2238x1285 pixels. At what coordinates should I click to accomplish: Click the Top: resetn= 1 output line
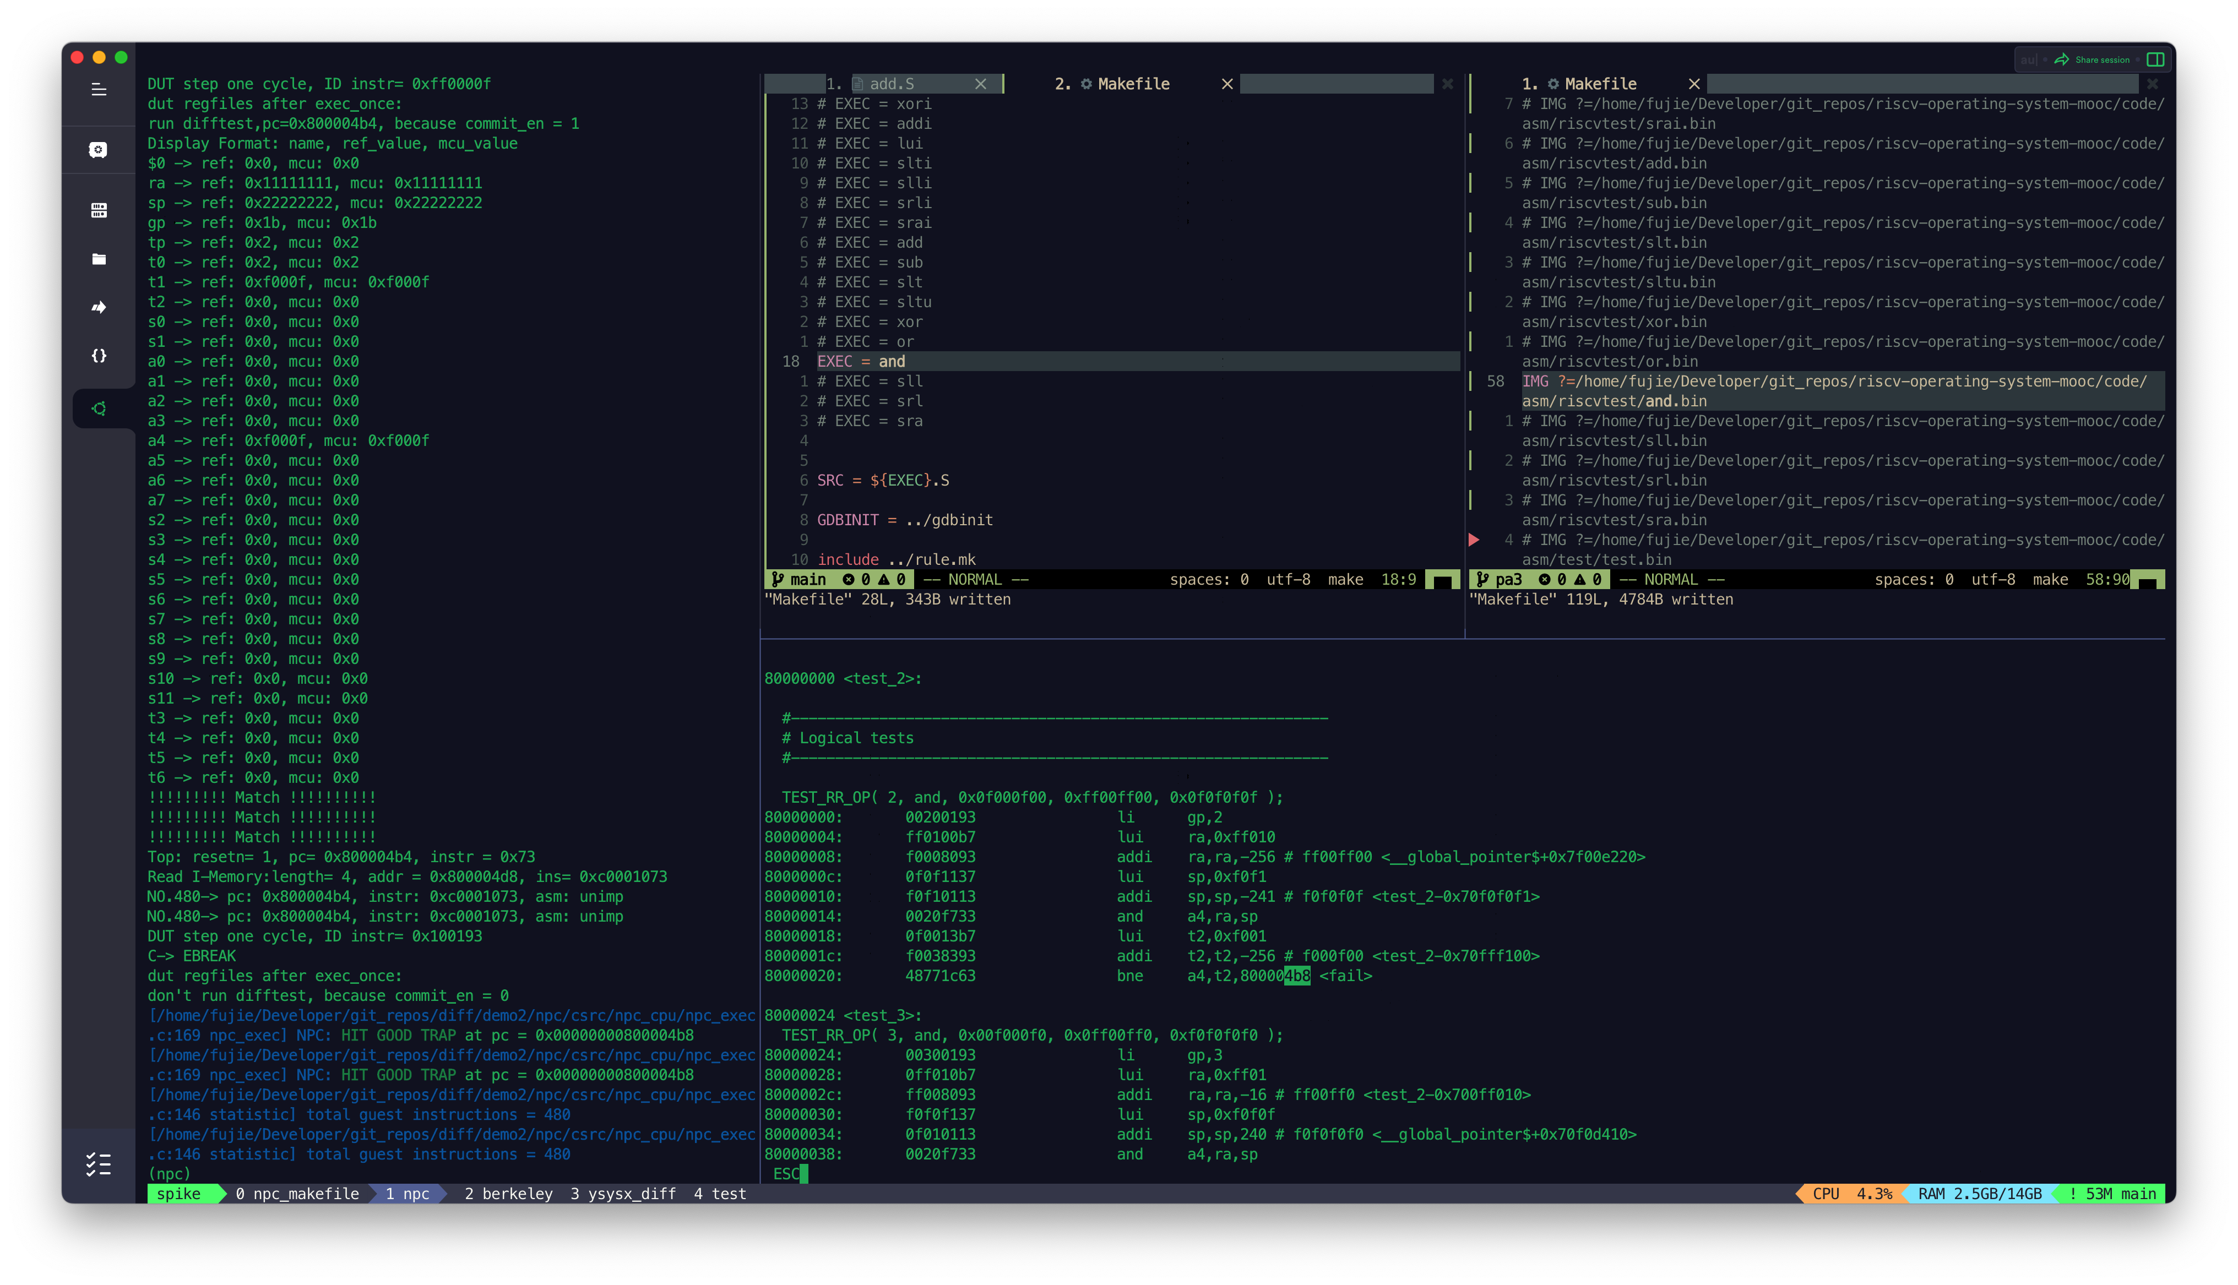point(341,857)
